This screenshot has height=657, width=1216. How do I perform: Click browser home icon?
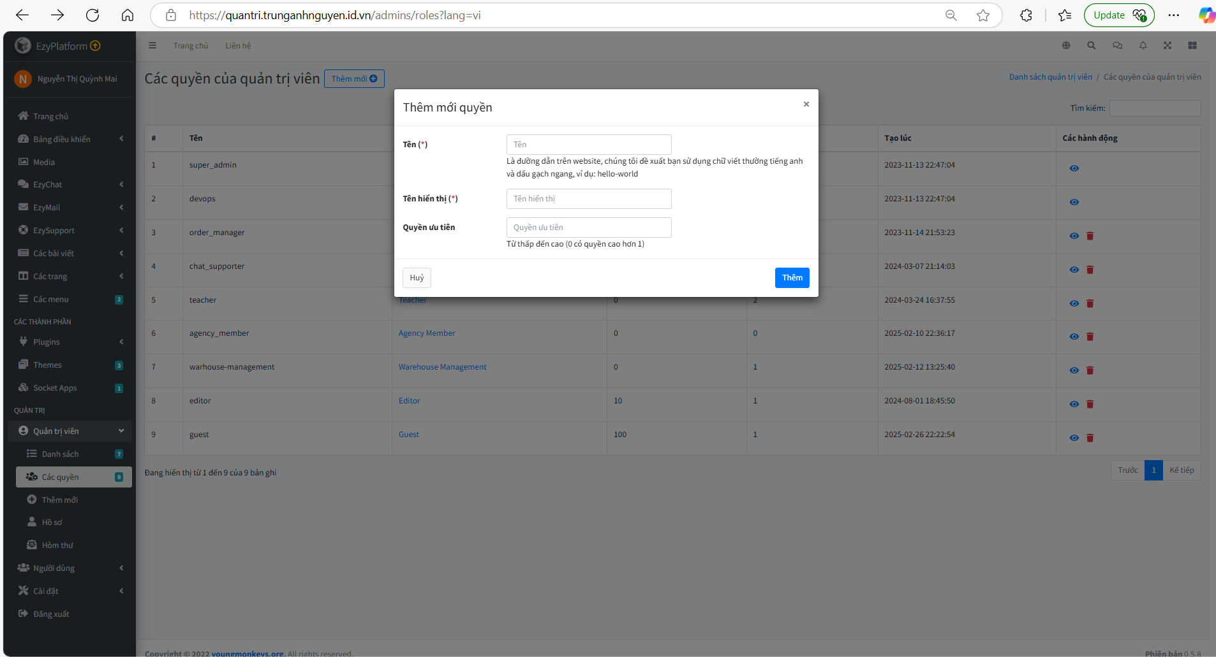click(x=128, y=15)
